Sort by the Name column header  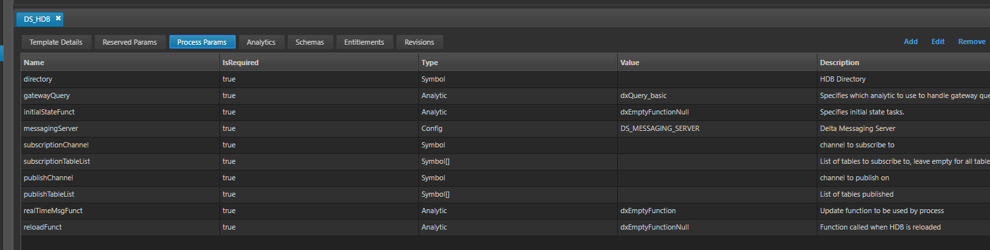(121, 63)
